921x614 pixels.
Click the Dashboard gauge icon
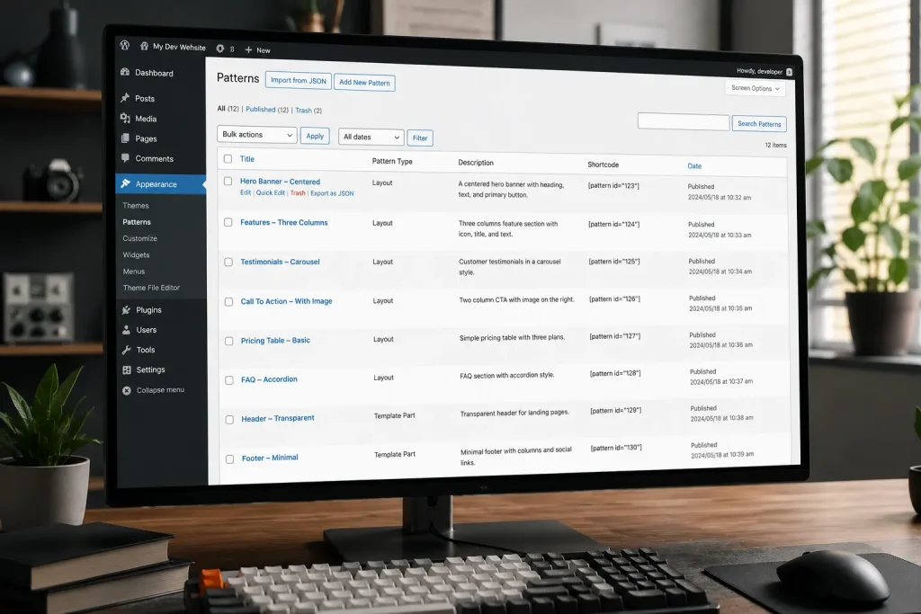125,72
